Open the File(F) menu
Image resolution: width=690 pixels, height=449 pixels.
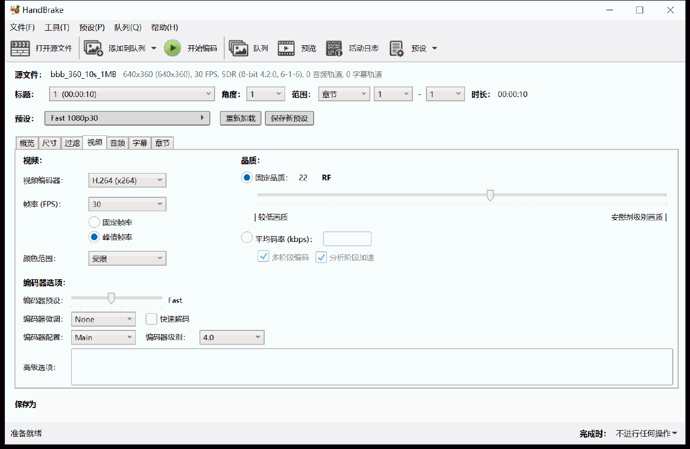[22, 27]
